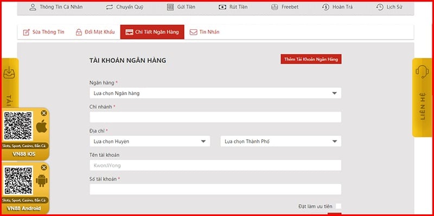This screenshot has width=434, height=216.
Task: Open the Lựa chọn Thành Phố dropdown
Action: click(x=281, y=141)
